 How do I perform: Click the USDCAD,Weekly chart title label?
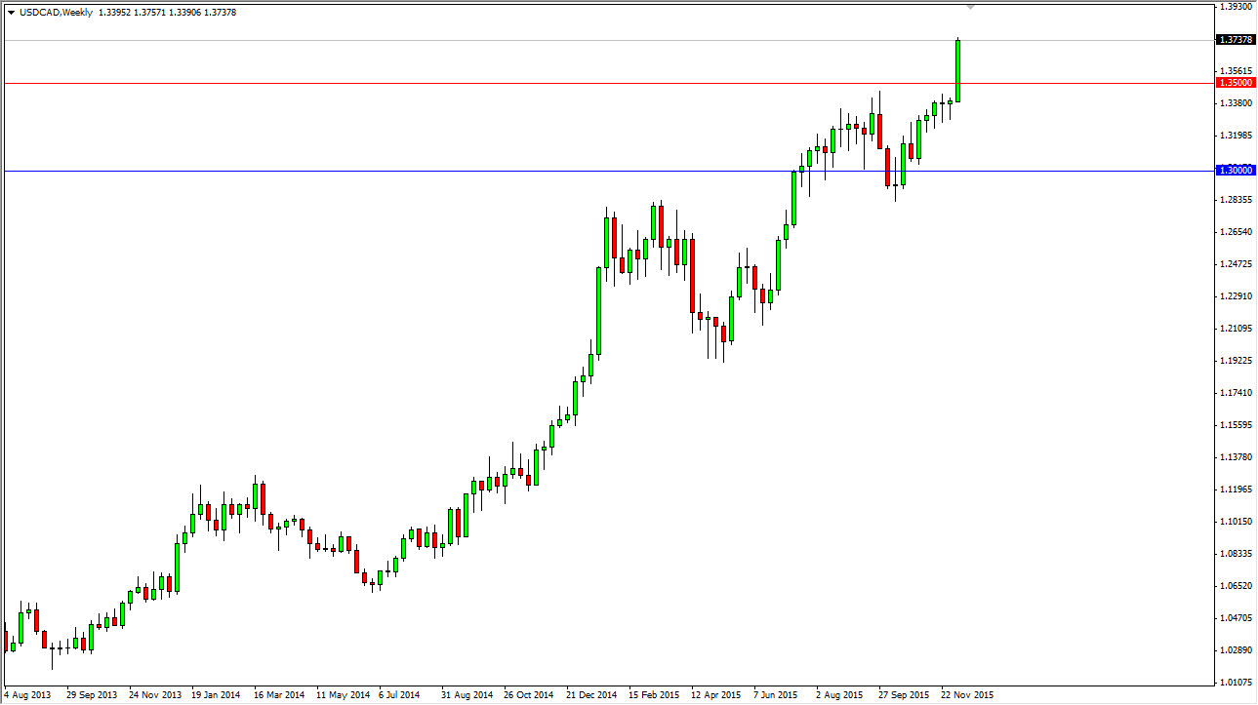54,13
